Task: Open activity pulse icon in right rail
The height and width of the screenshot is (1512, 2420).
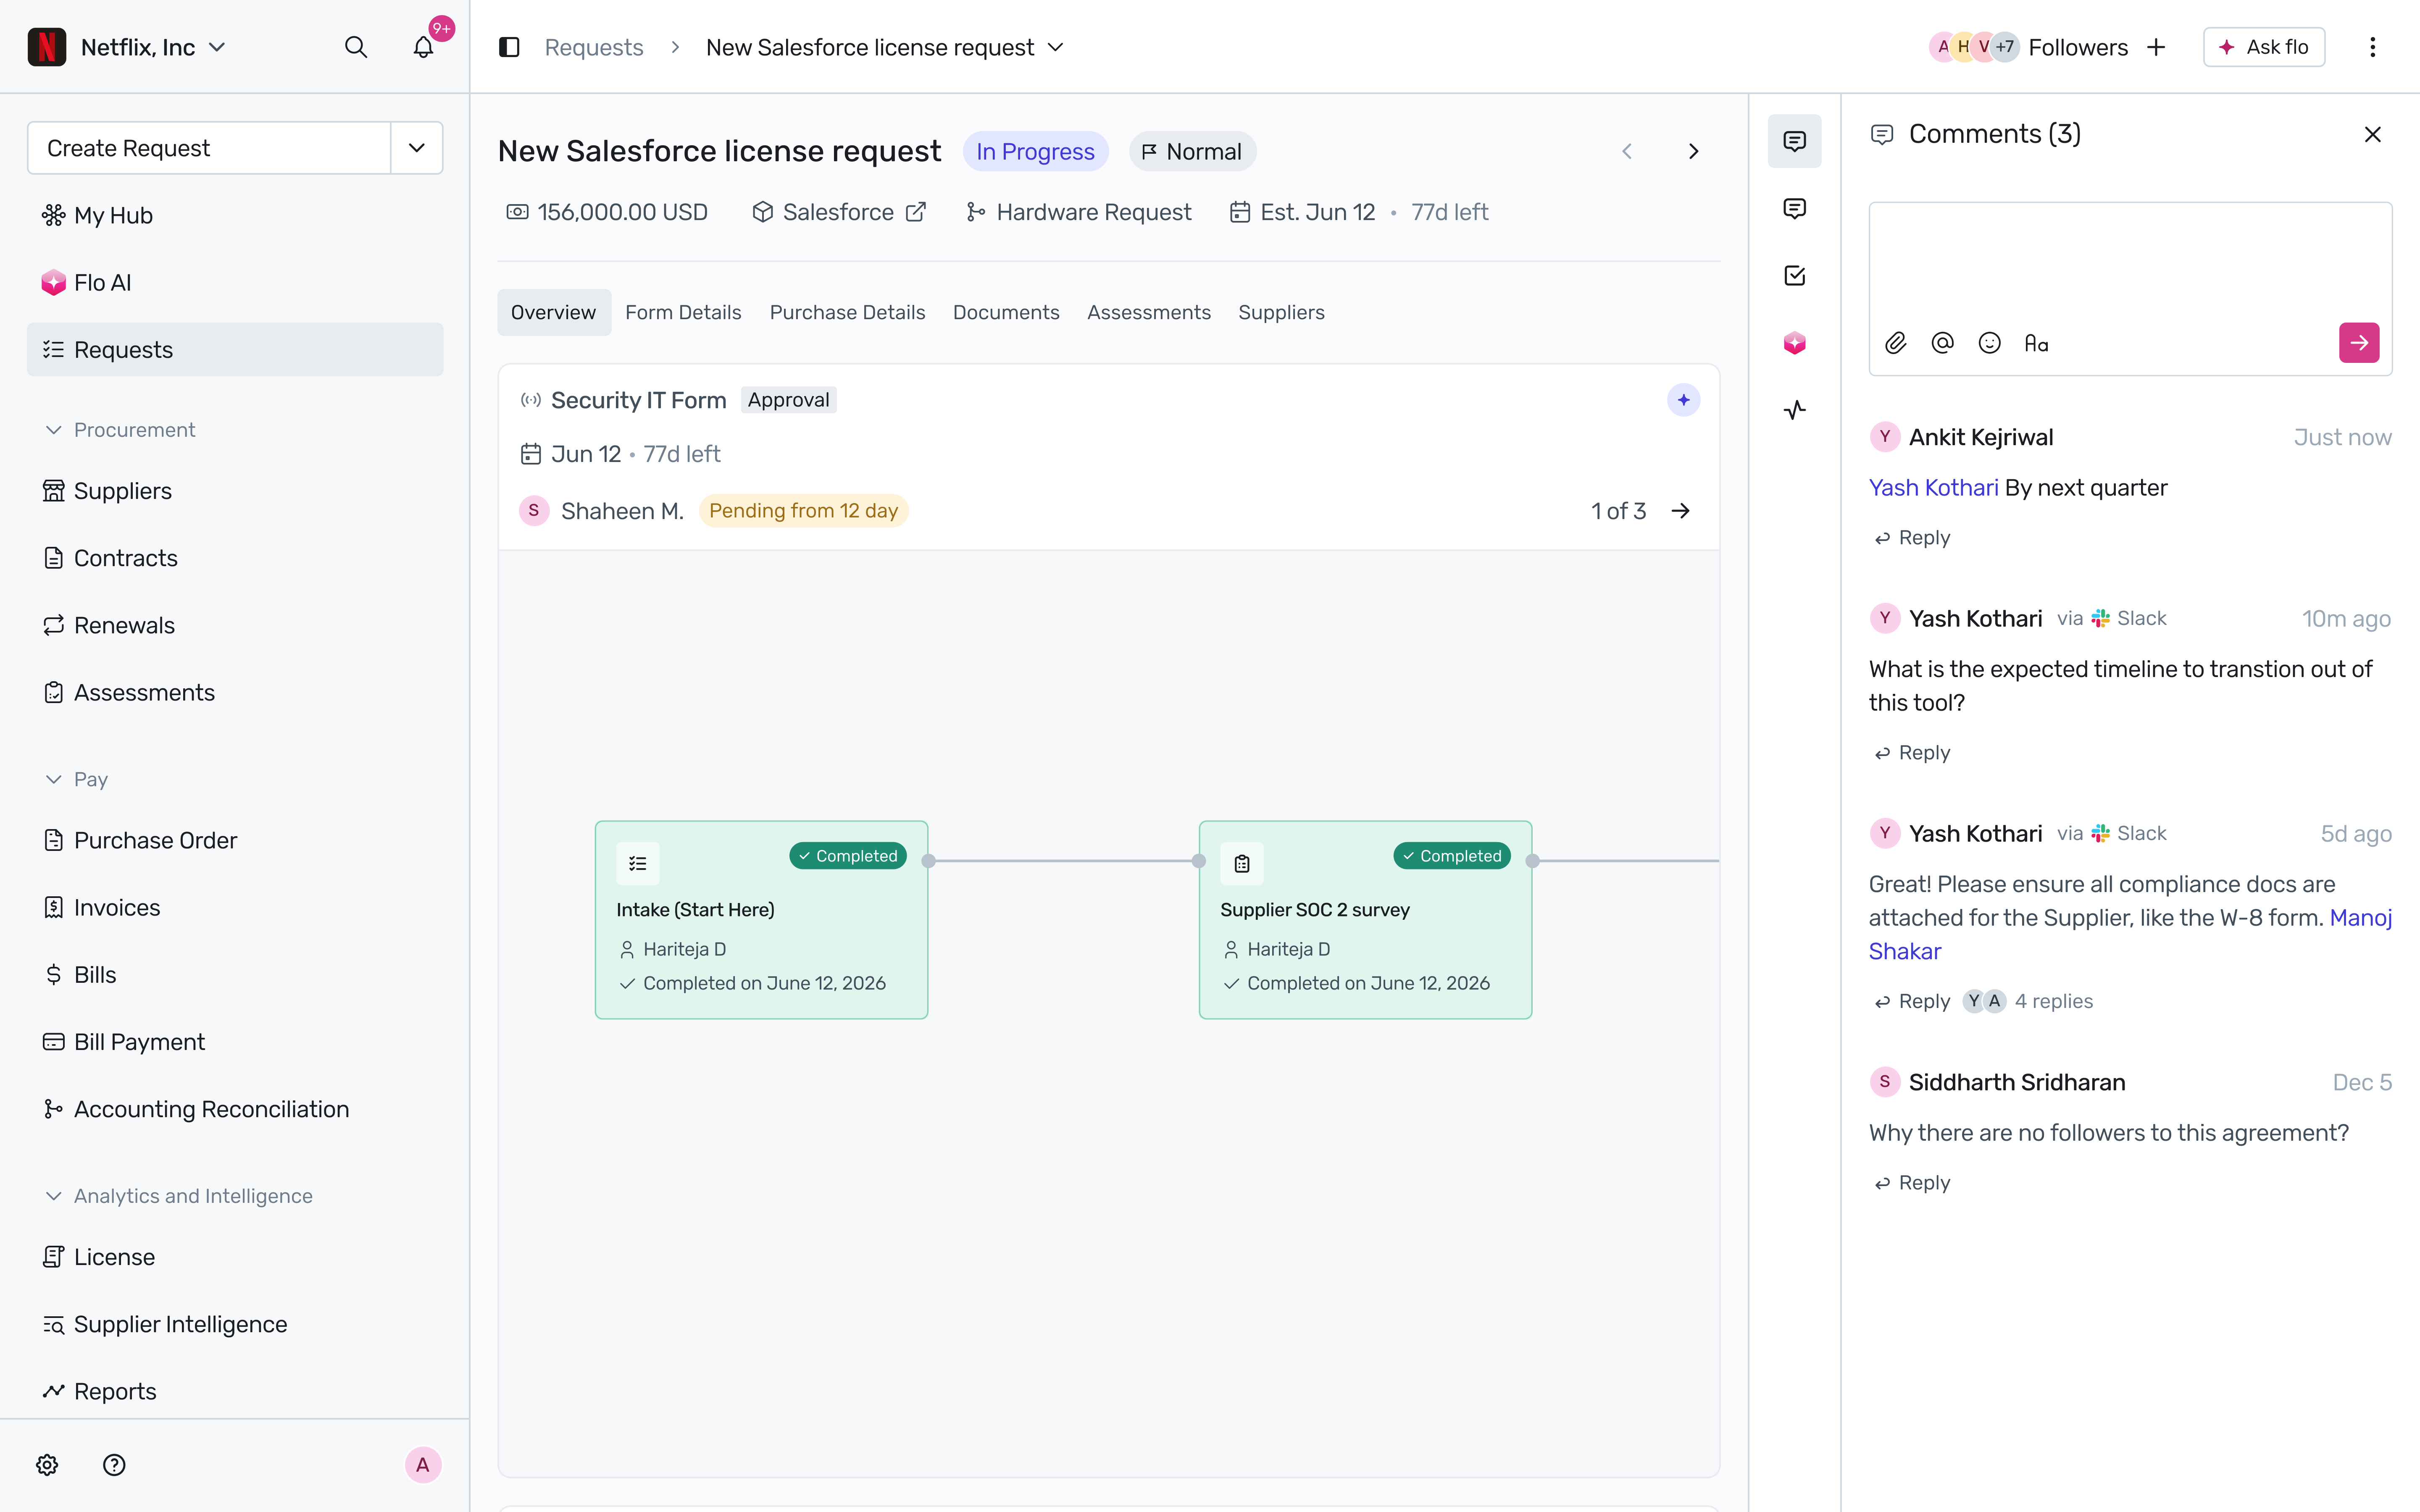Action: point(1794,410)
